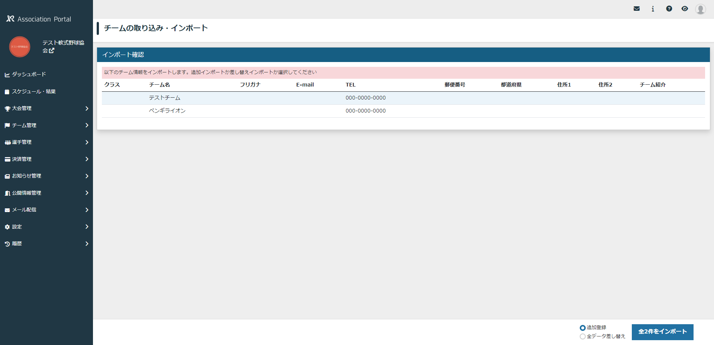Open the 決済管理 sidebar item
Viewport: 714px width, 345px height.
[x=22, y=159]
